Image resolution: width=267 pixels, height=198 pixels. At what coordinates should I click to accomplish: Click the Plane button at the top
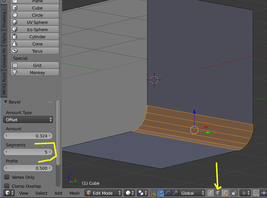click(35, 2)
